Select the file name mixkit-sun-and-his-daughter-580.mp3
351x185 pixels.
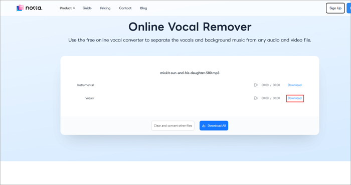190,73
